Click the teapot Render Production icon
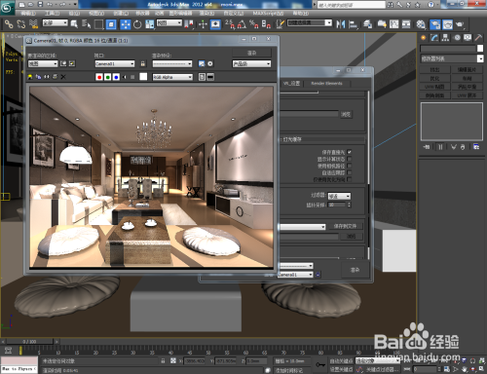 pyautogui.click(x=460, y=24)
